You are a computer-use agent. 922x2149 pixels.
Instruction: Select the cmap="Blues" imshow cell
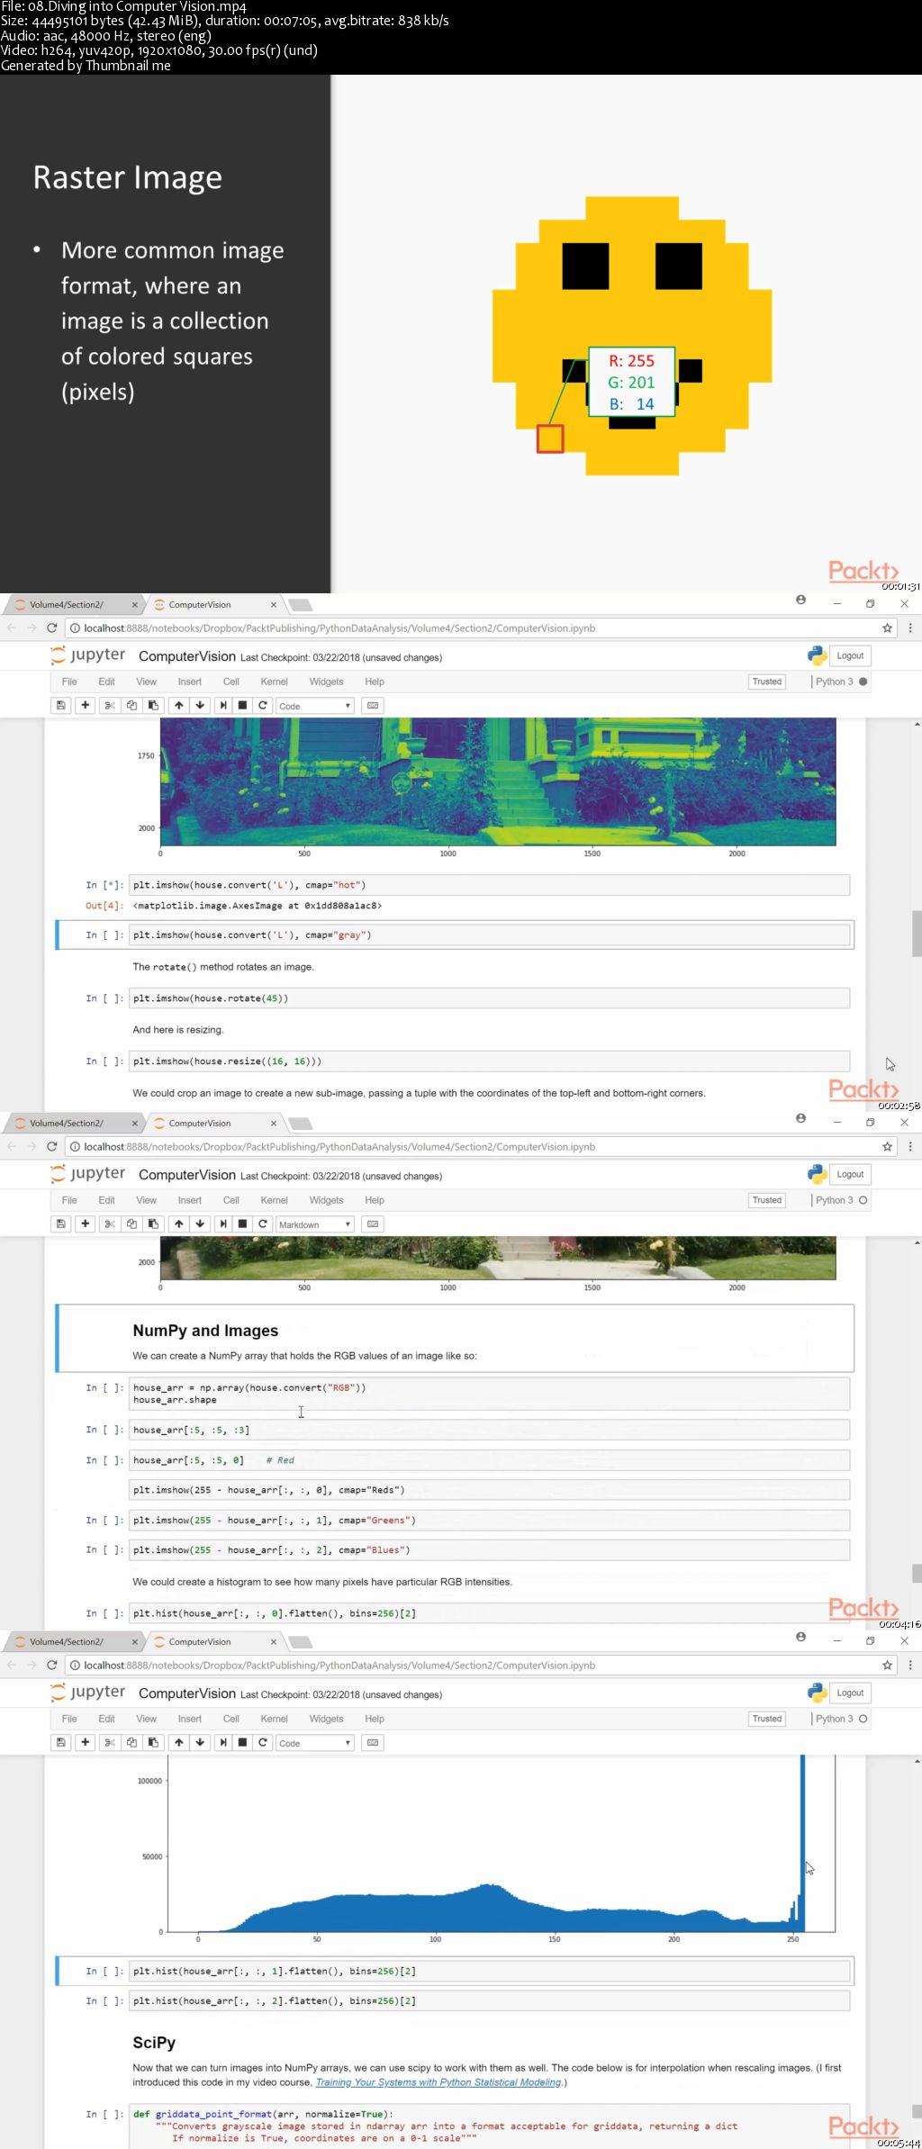pos(490,1549)
